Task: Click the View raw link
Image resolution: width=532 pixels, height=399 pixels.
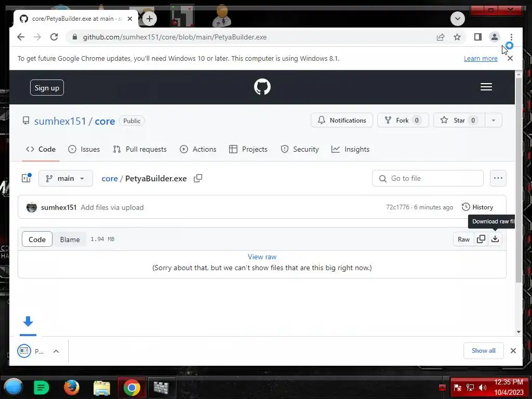Action: pyautogui.click(x=262, y=257)
